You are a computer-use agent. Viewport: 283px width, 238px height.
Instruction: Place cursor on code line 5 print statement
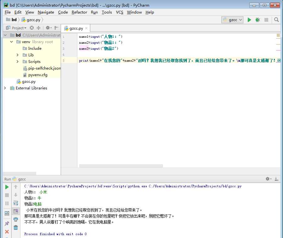(x=180, y=60)
